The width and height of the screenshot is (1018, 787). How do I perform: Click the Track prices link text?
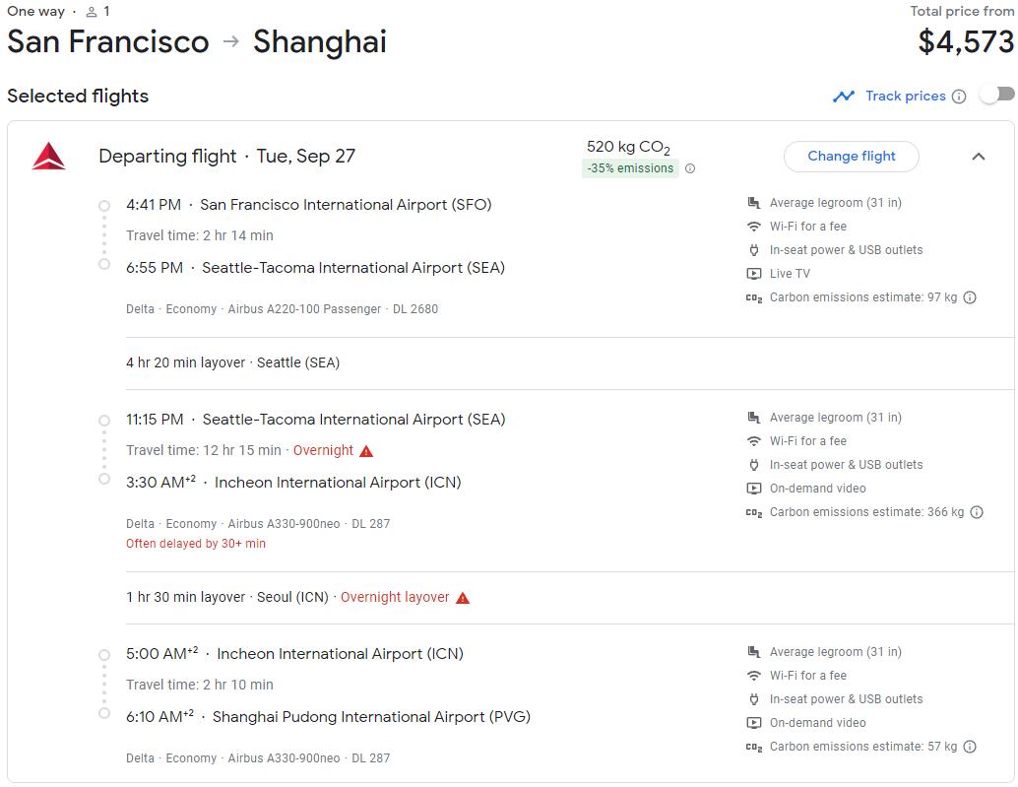905,97
